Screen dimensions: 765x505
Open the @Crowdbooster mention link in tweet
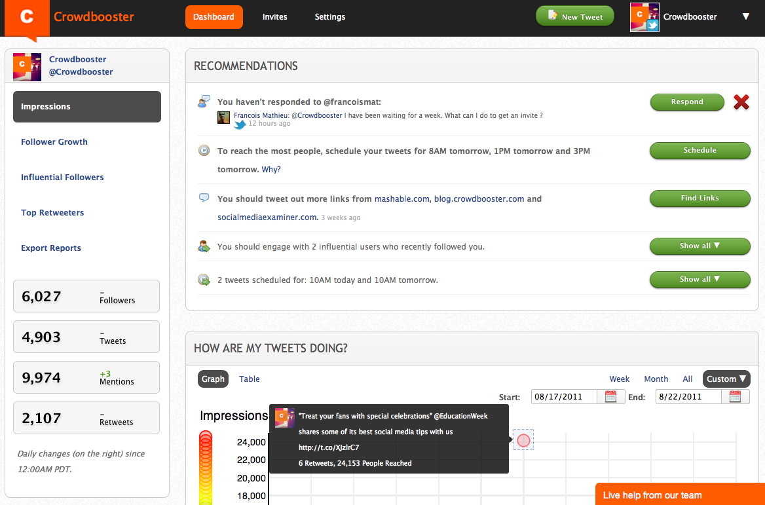pos(316,115)
